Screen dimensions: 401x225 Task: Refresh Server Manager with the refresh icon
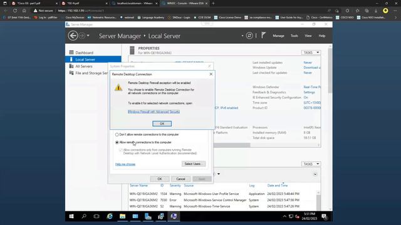pos(249,36)
